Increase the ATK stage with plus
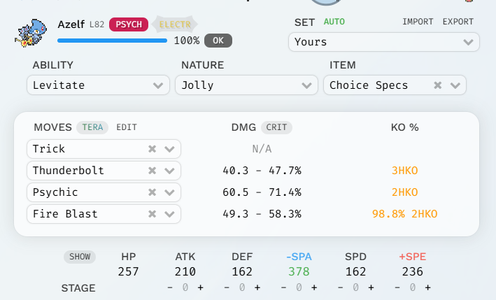Image resolution: width=496 pixels, height=300 pixels. (200, 287)
